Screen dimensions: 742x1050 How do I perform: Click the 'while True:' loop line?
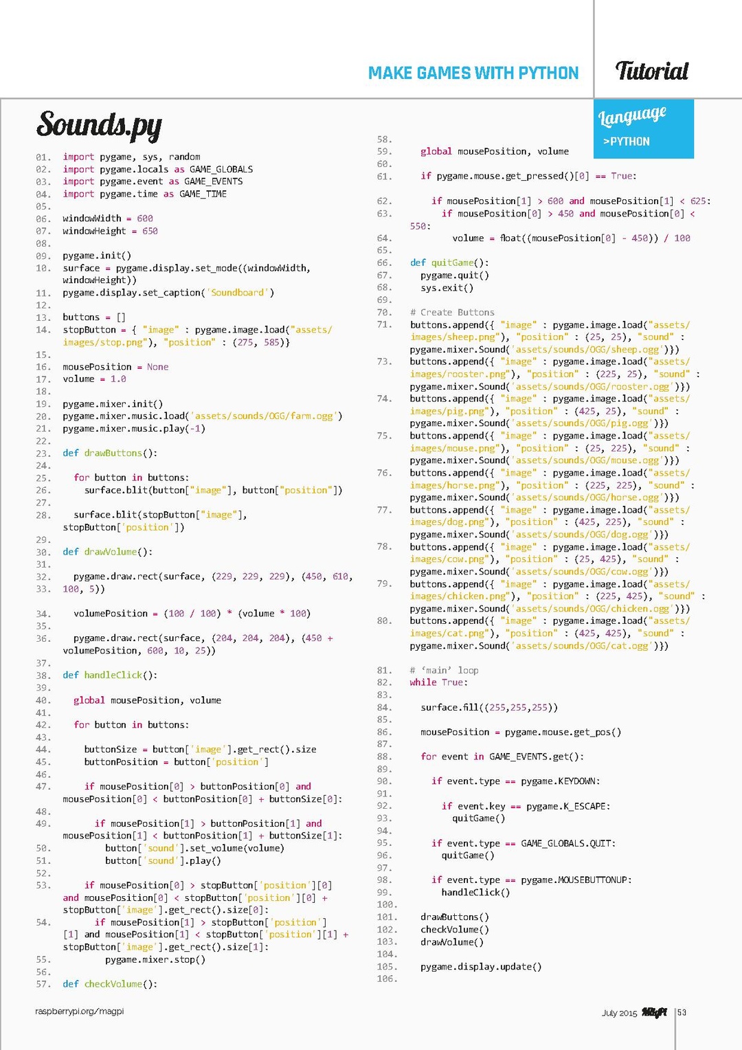tap(438, 682)
